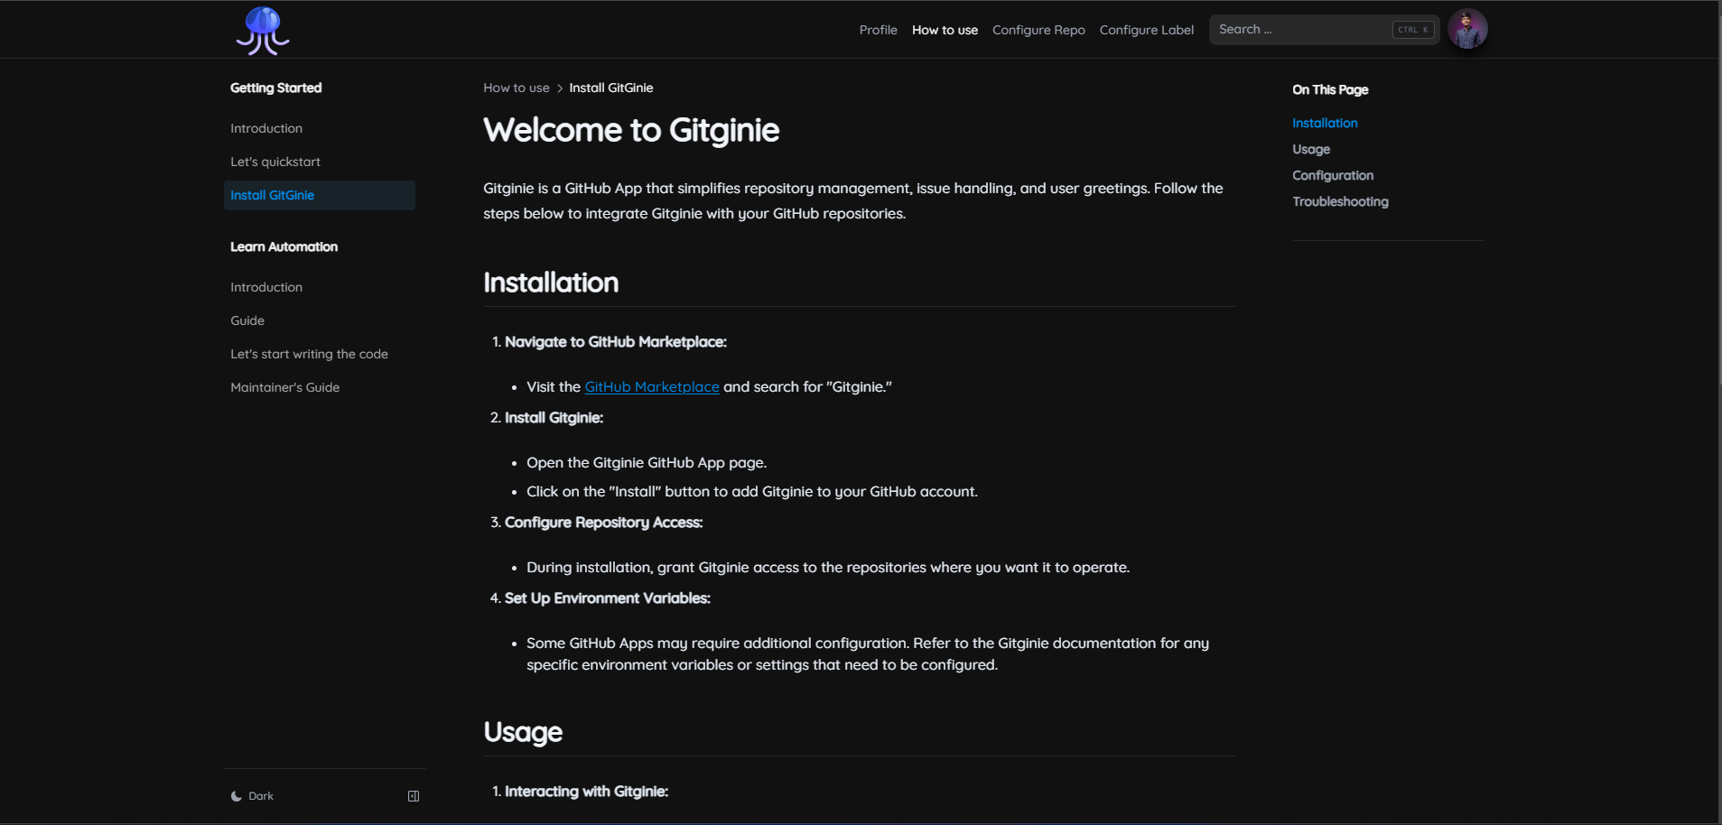Click the Welcome to Gitginie heading

pos(631,130)
